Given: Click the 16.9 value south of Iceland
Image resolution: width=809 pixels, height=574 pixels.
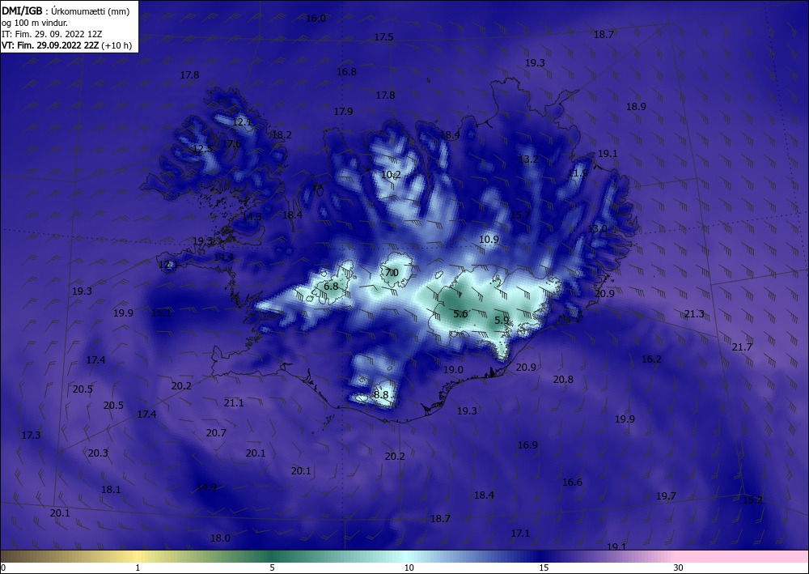Looking at the screenshot, I should pos(527,445).
